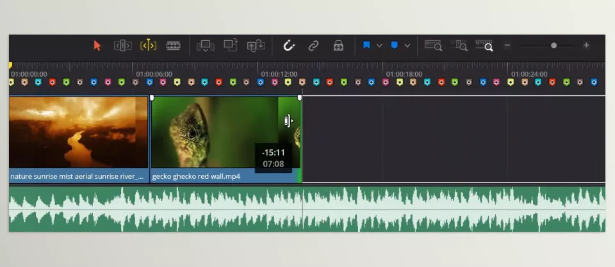Click ruler at timecode 01:00:12:00
615x267 pixels.
point(279,74)
